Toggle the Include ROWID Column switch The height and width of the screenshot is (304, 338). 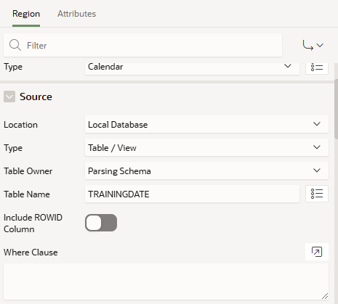click(101, 223)
